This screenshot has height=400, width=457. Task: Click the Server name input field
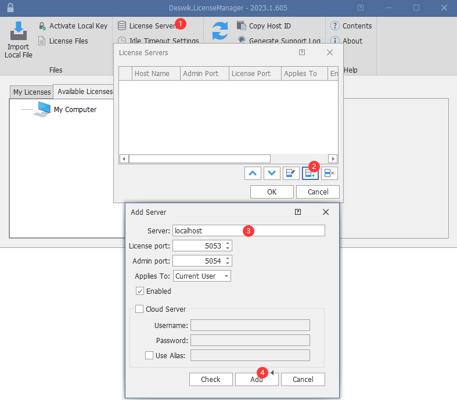coord(249,230)
